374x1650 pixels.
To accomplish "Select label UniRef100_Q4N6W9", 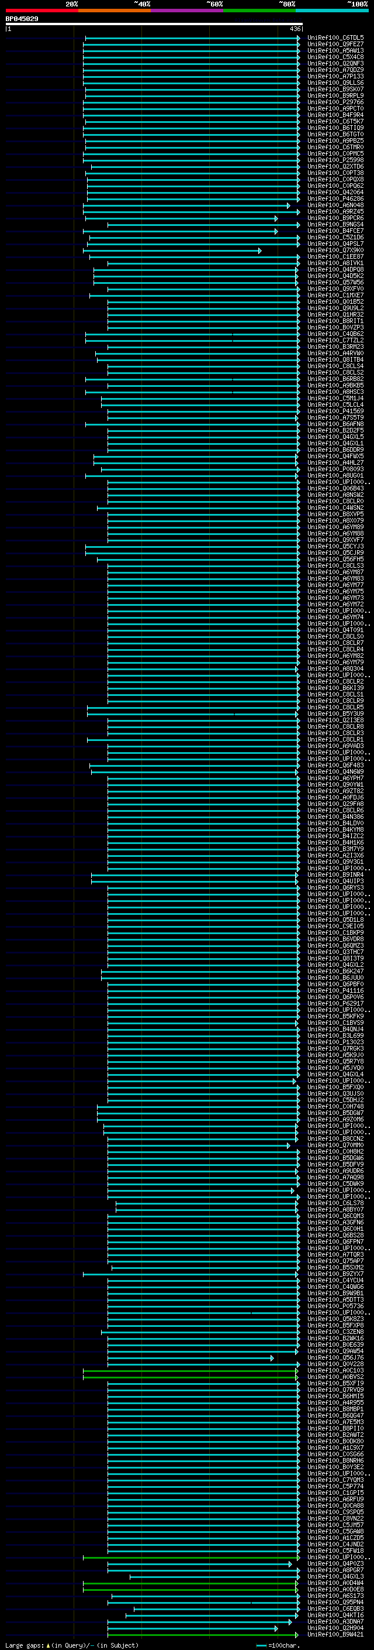I will (x=335, y=772).
